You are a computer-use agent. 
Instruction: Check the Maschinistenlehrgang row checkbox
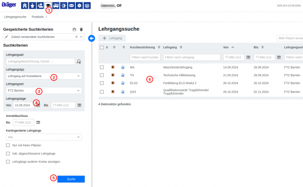(x=102, y=67)
